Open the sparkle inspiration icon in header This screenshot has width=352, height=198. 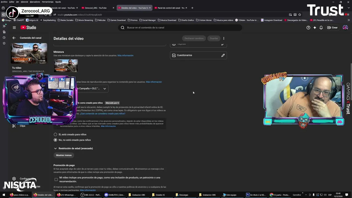(x=315, y=28)
